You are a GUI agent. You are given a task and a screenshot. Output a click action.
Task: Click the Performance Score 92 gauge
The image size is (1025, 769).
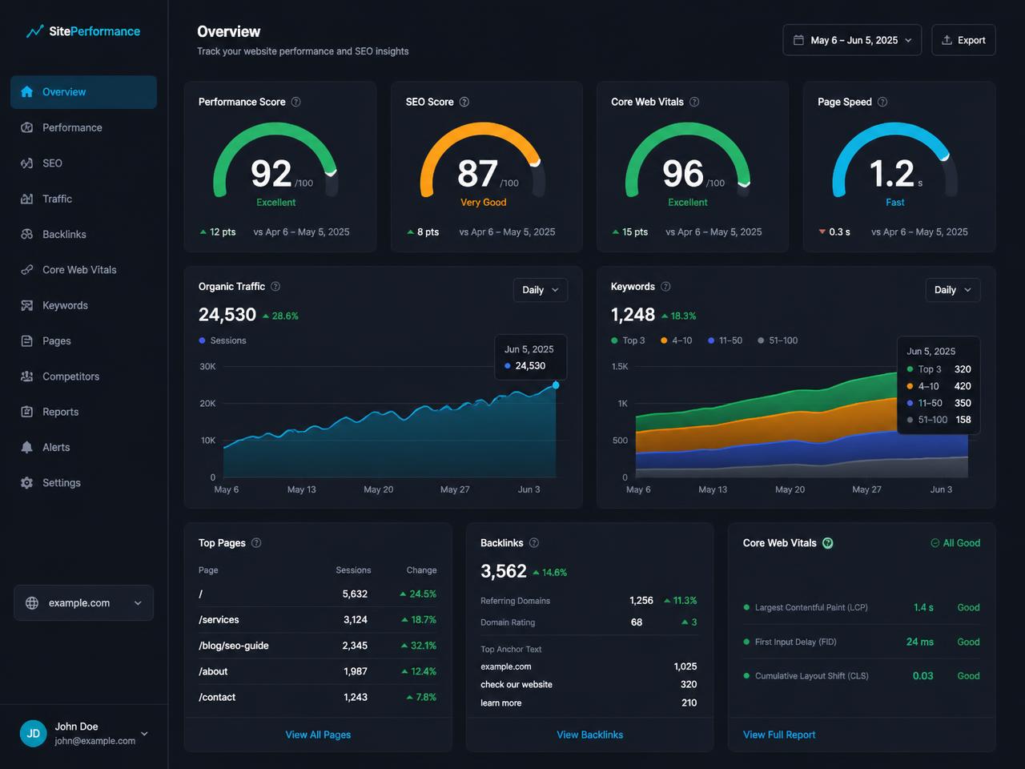pos(275,160)
